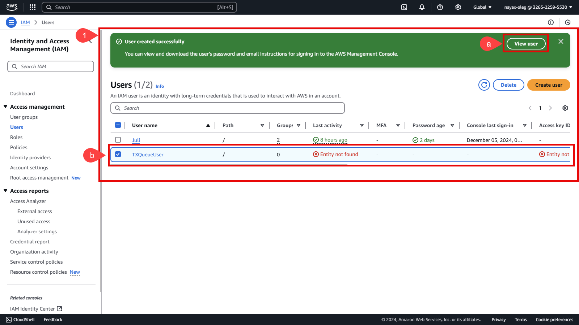Click Feedback in the footer
The height and width of the screenshot is (325, 579).
click(53, 320)
